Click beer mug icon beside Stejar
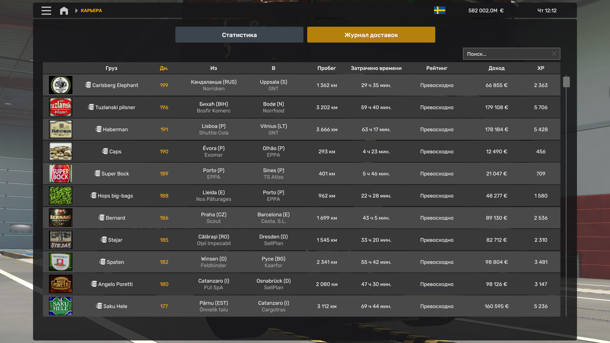 104,239
